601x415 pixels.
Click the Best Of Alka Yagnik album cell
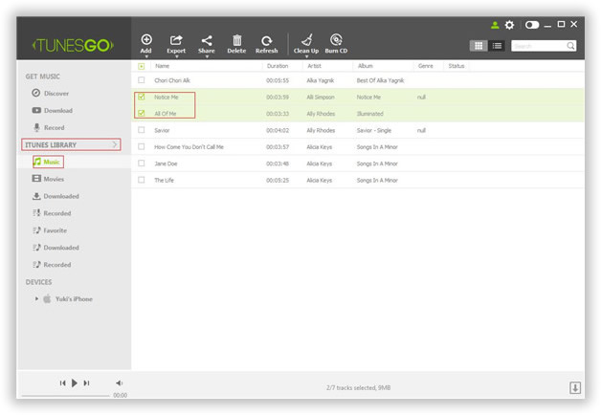click(380, 80)
